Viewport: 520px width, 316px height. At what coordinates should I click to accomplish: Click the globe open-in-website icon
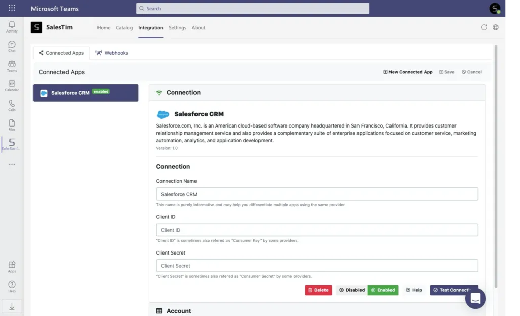[x=496, y=27]
